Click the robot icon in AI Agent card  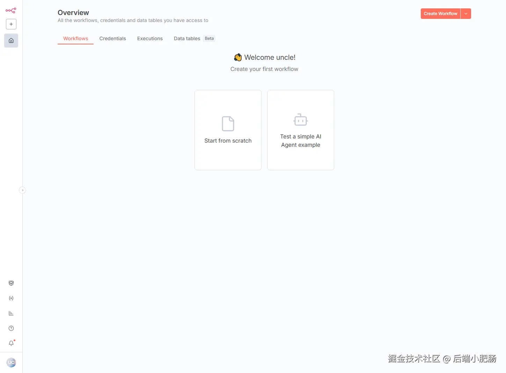coord(301,120)
